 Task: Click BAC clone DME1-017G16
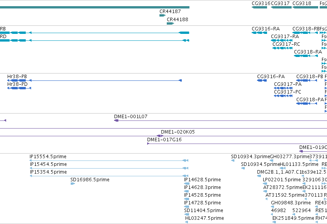tap(164, 140)
